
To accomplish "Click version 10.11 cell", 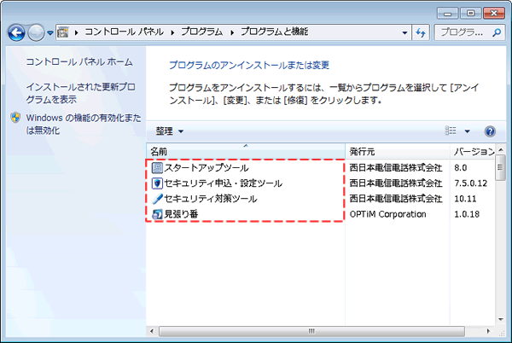I will point(465,199).
